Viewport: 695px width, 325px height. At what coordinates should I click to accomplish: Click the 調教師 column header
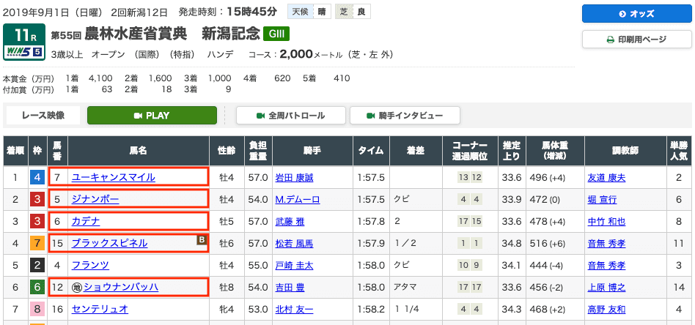click(625, 151)
